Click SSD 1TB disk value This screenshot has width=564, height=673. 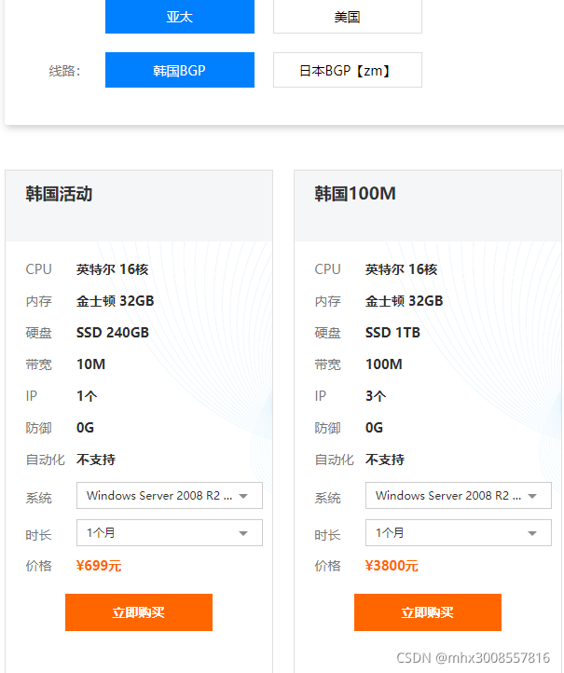pos(392,333)
